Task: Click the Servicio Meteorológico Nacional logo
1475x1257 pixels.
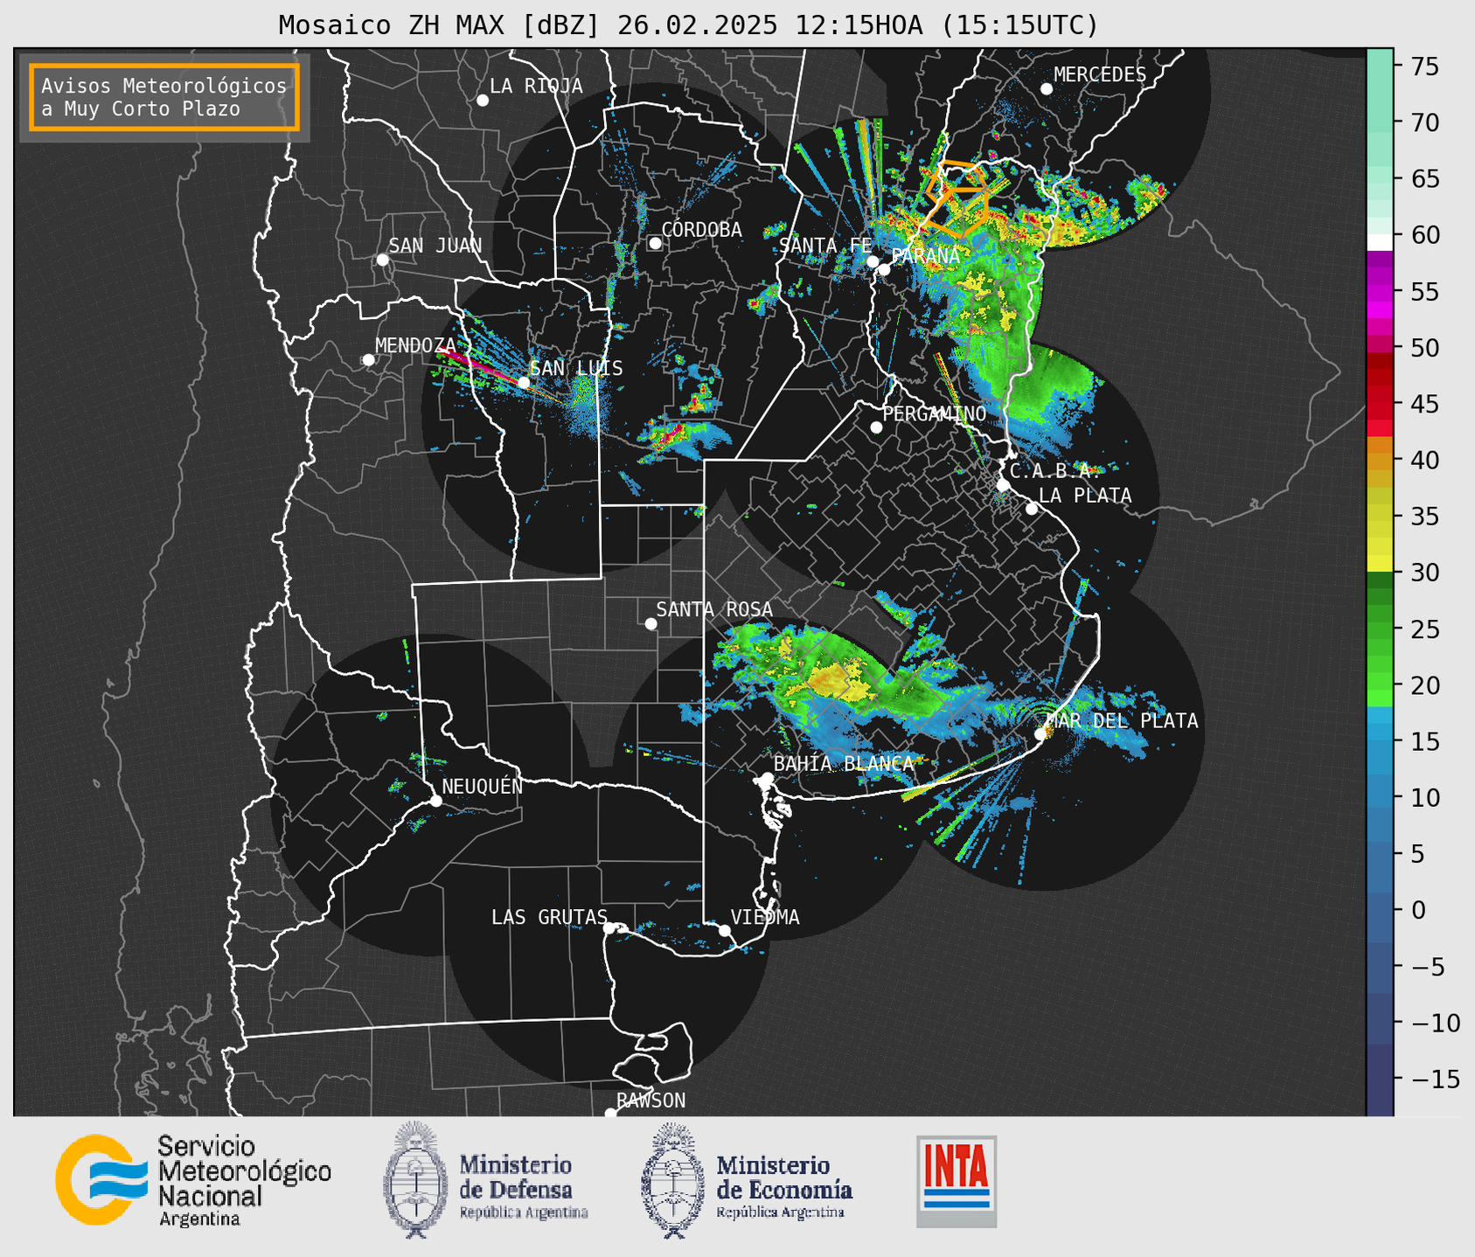Action: tap(193, 1181)
